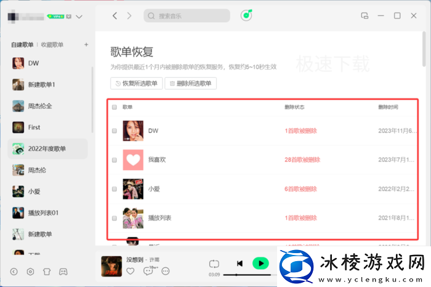Click the main content vertical scrollbar
This screenshot has width=431, height=287.
pyautogui.click(x=424, y=49)
